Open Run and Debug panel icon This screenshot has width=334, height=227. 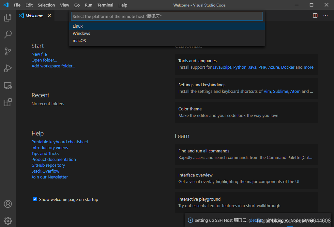[x=8, y=68]
